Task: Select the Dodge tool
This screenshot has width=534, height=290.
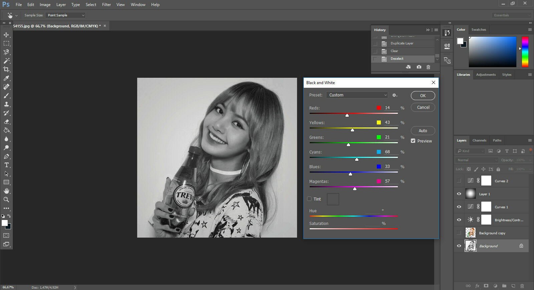Action: point(6,148)
